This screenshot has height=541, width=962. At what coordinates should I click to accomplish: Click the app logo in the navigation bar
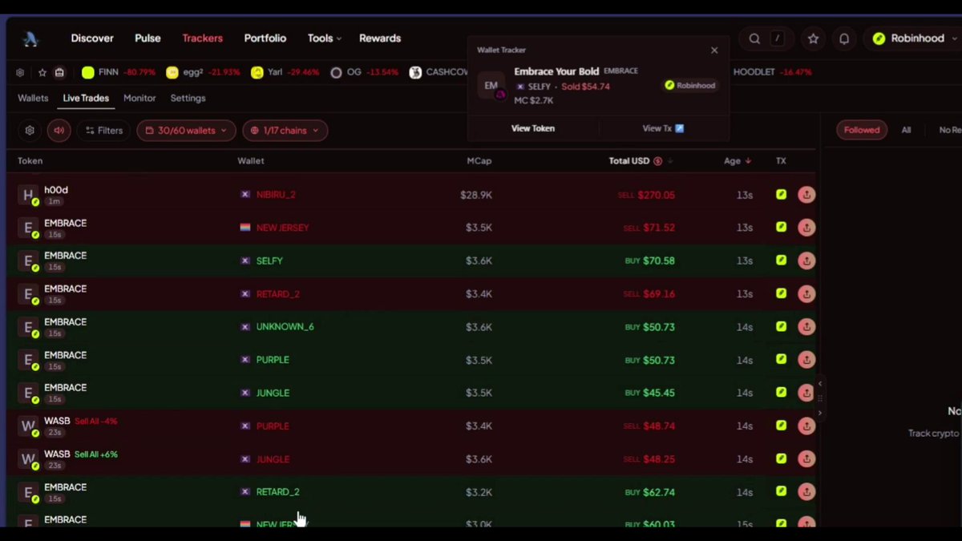point(31,38)
